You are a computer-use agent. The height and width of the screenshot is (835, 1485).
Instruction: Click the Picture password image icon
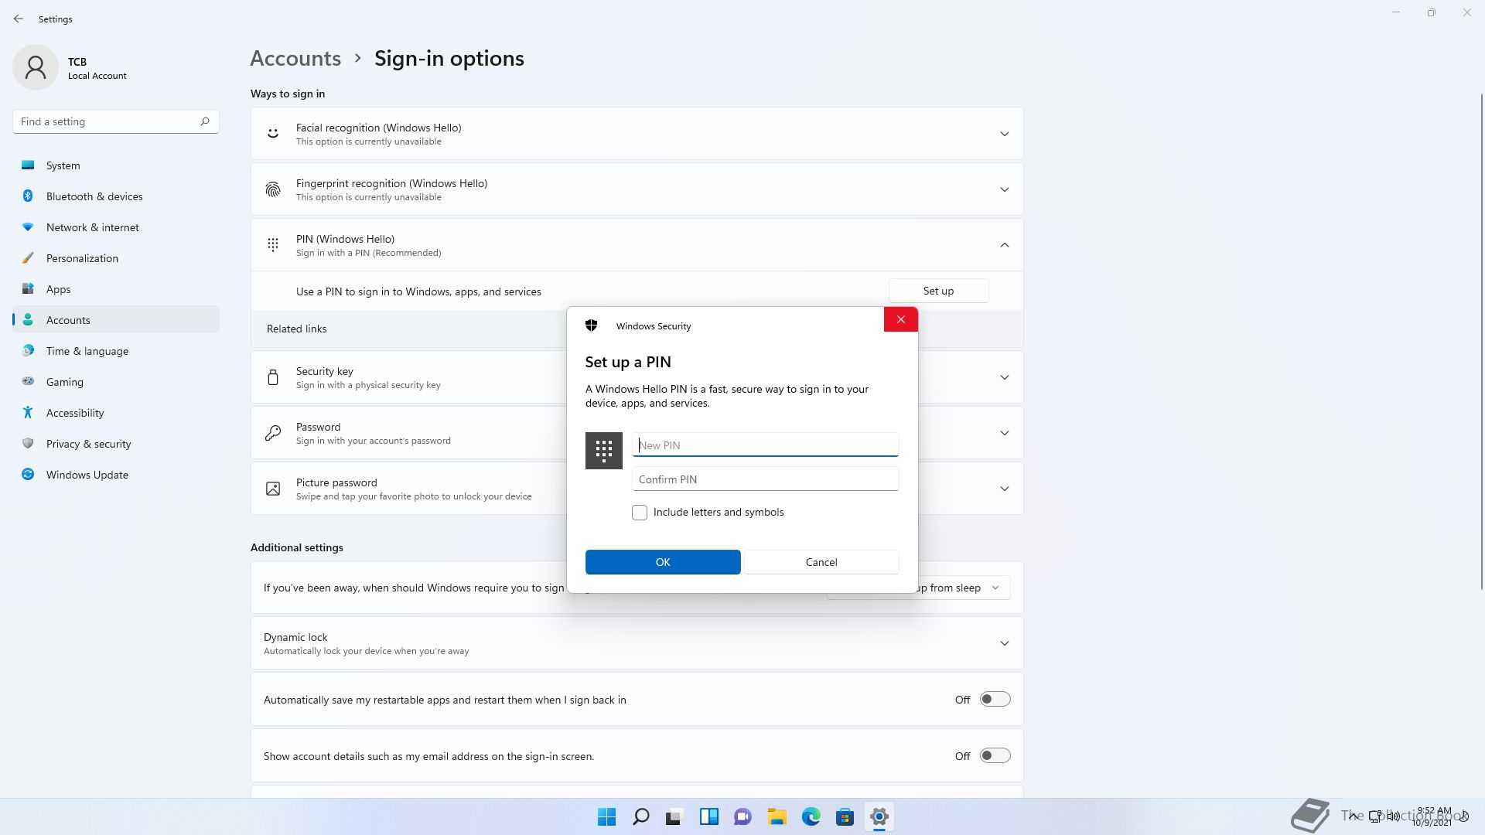pos(273,489)
